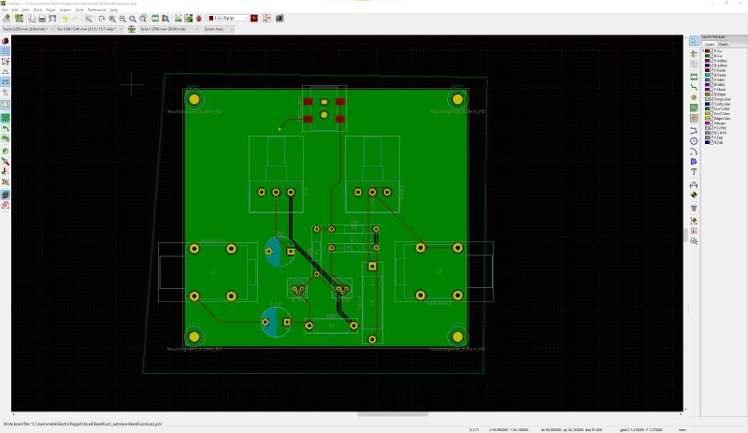Viewport: 748px width, 433px height.
Task: Select the Add Filled Zone tool
Action: pyautogui.click(x=694, y=108)
